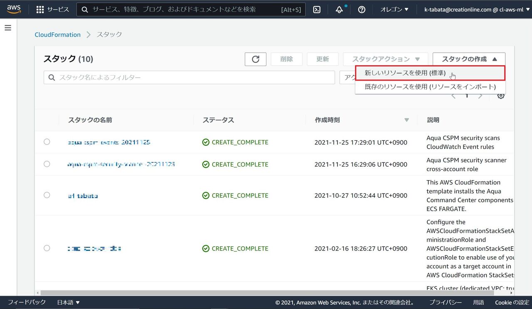This screenshot has width=532, height=309.
Task: Open the 日本語 language selector
Action: click(68, 302)
